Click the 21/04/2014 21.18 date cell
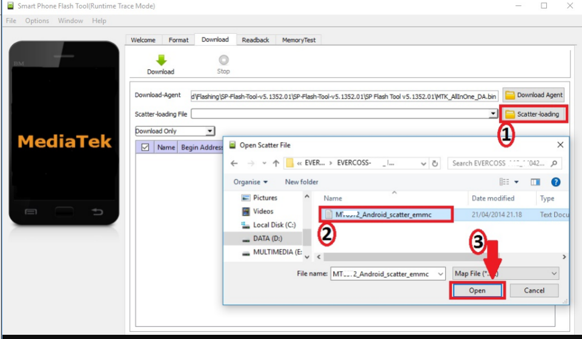582x339 pixels. [x=497, y=215]
